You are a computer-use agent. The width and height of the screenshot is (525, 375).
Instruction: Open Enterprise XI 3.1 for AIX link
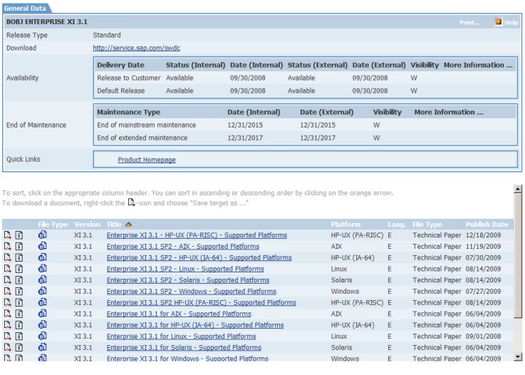coord(179,314)
